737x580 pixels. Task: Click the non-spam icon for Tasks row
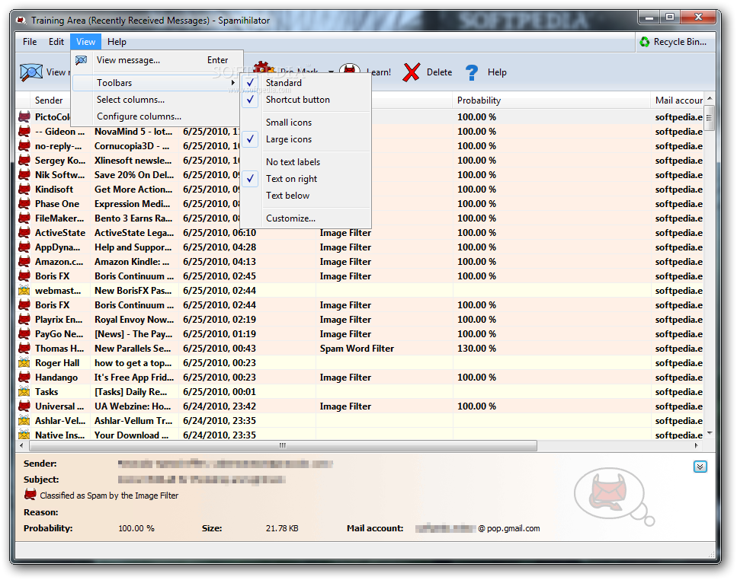point(24,392)
